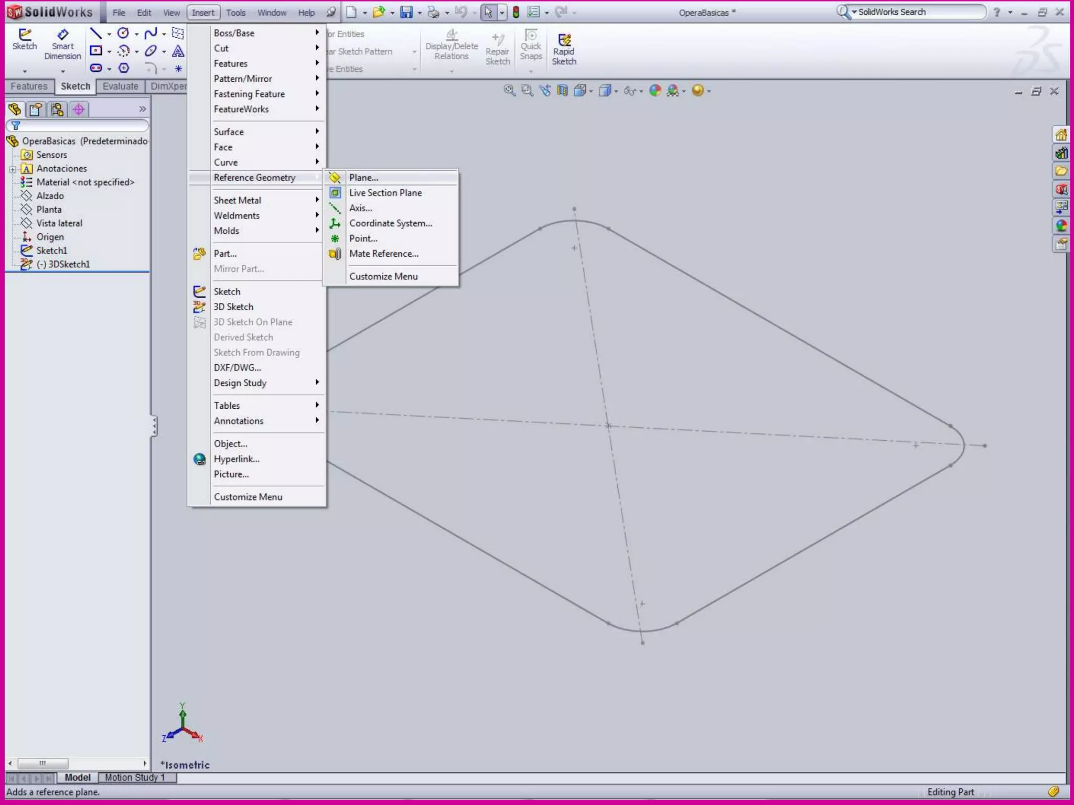Switch to the Evaluate tab
The width and height of the screenshot is (1074, 805).
[x=120, y=86]
